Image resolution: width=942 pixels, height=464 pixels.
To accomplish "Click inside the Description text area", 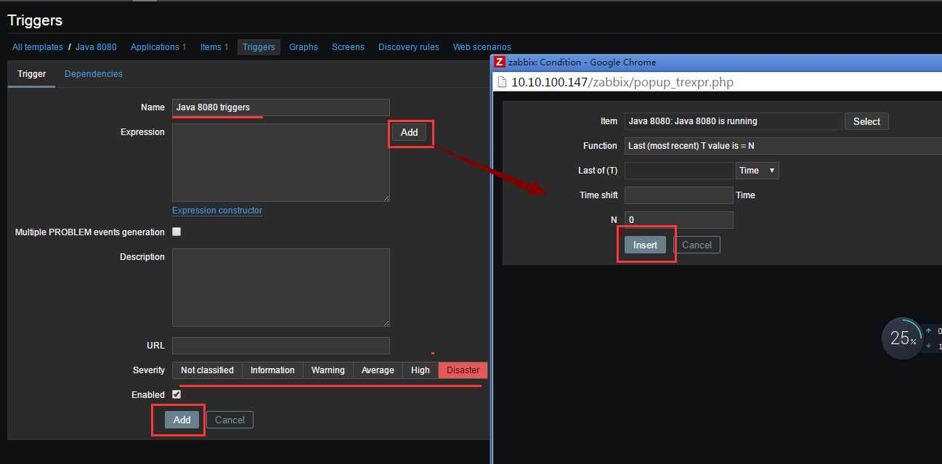I will tap(281, 288).
